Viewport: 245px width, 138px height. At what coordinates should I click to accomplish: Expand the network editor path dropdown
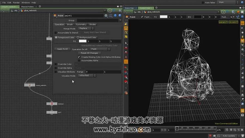coord(105,10)
